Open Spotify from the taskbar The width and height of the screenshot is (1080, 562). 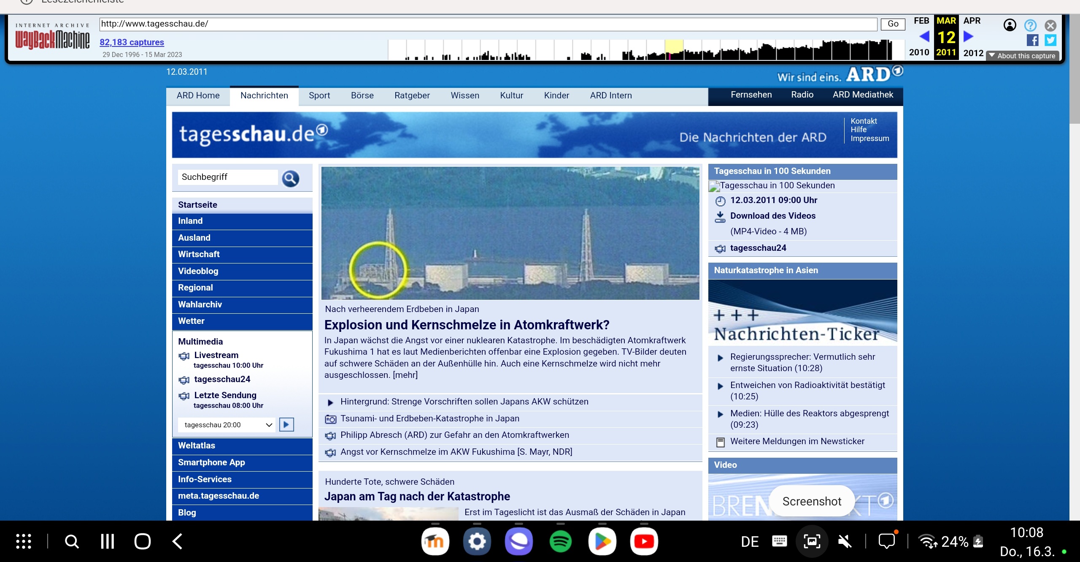[560, 541]
